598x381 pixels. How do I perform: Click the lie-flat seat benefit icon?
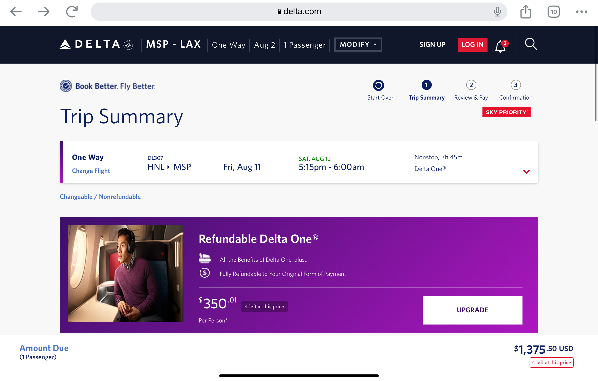(x=205, y=258)
